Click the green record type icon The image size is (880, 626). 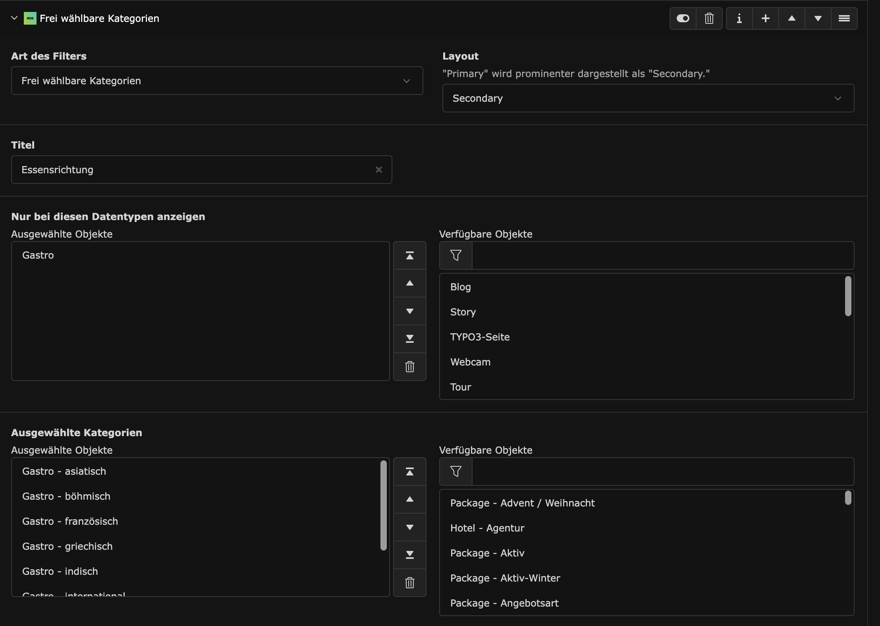coord(30,18)
